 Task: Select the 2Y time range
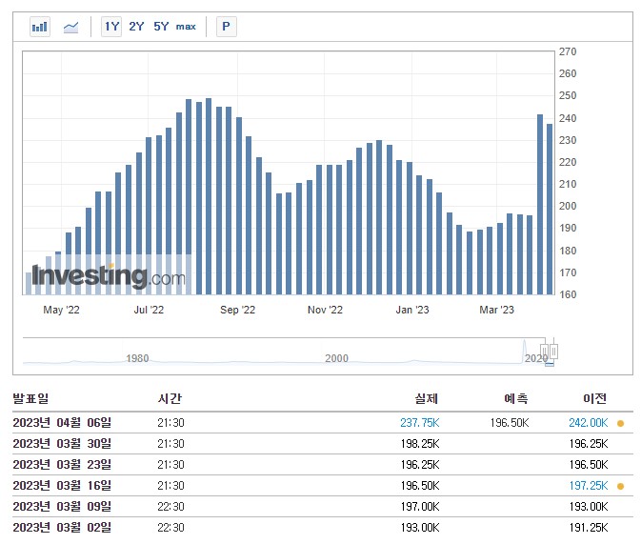coord(136,27)
